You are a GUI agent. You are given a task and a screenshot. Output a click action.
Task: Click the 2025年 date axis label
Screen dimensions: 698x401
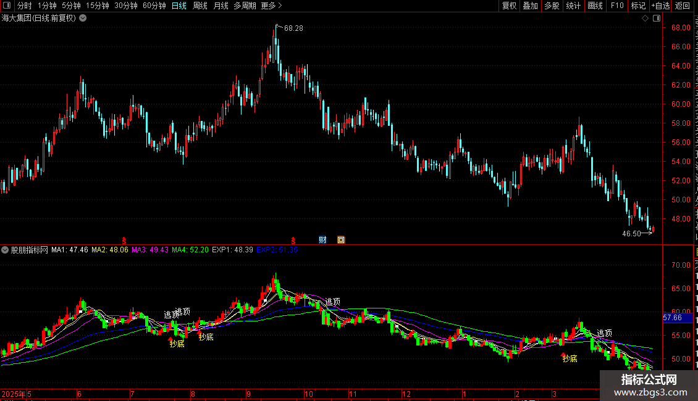(14, 394)
